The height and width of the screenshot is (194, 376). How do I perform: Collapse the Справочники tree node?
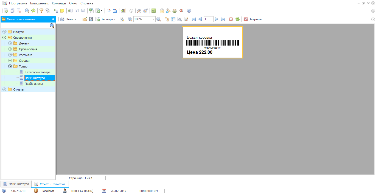[4, 38]
